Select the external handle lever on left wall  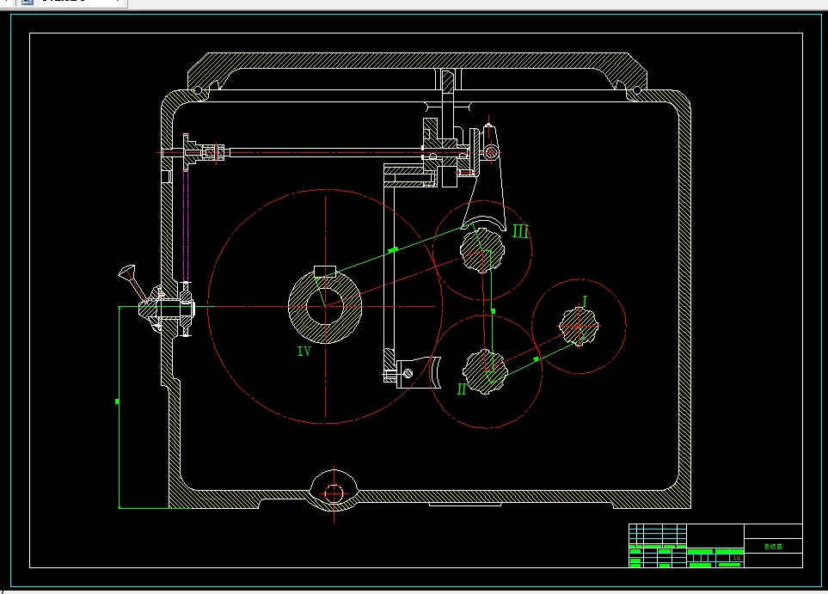pyautogui.click(x=134, y=284)
